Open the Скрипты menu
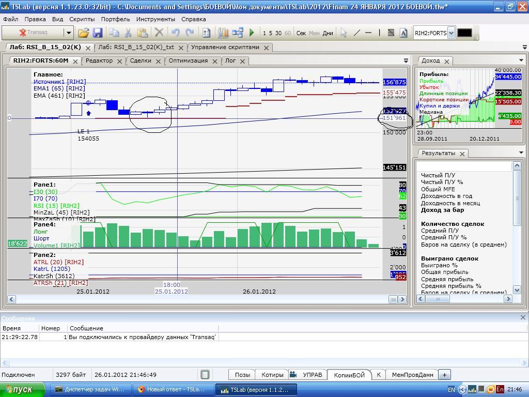Image resolution: width=529 pixels, height=397 pixels. coord(82,19)
